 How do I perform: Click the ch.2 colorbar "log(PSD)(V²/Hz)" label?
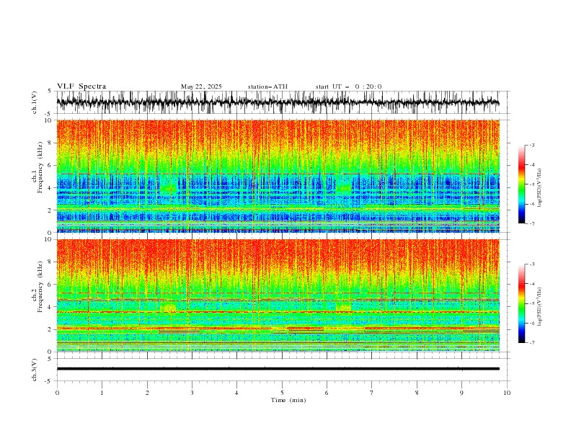540,307
